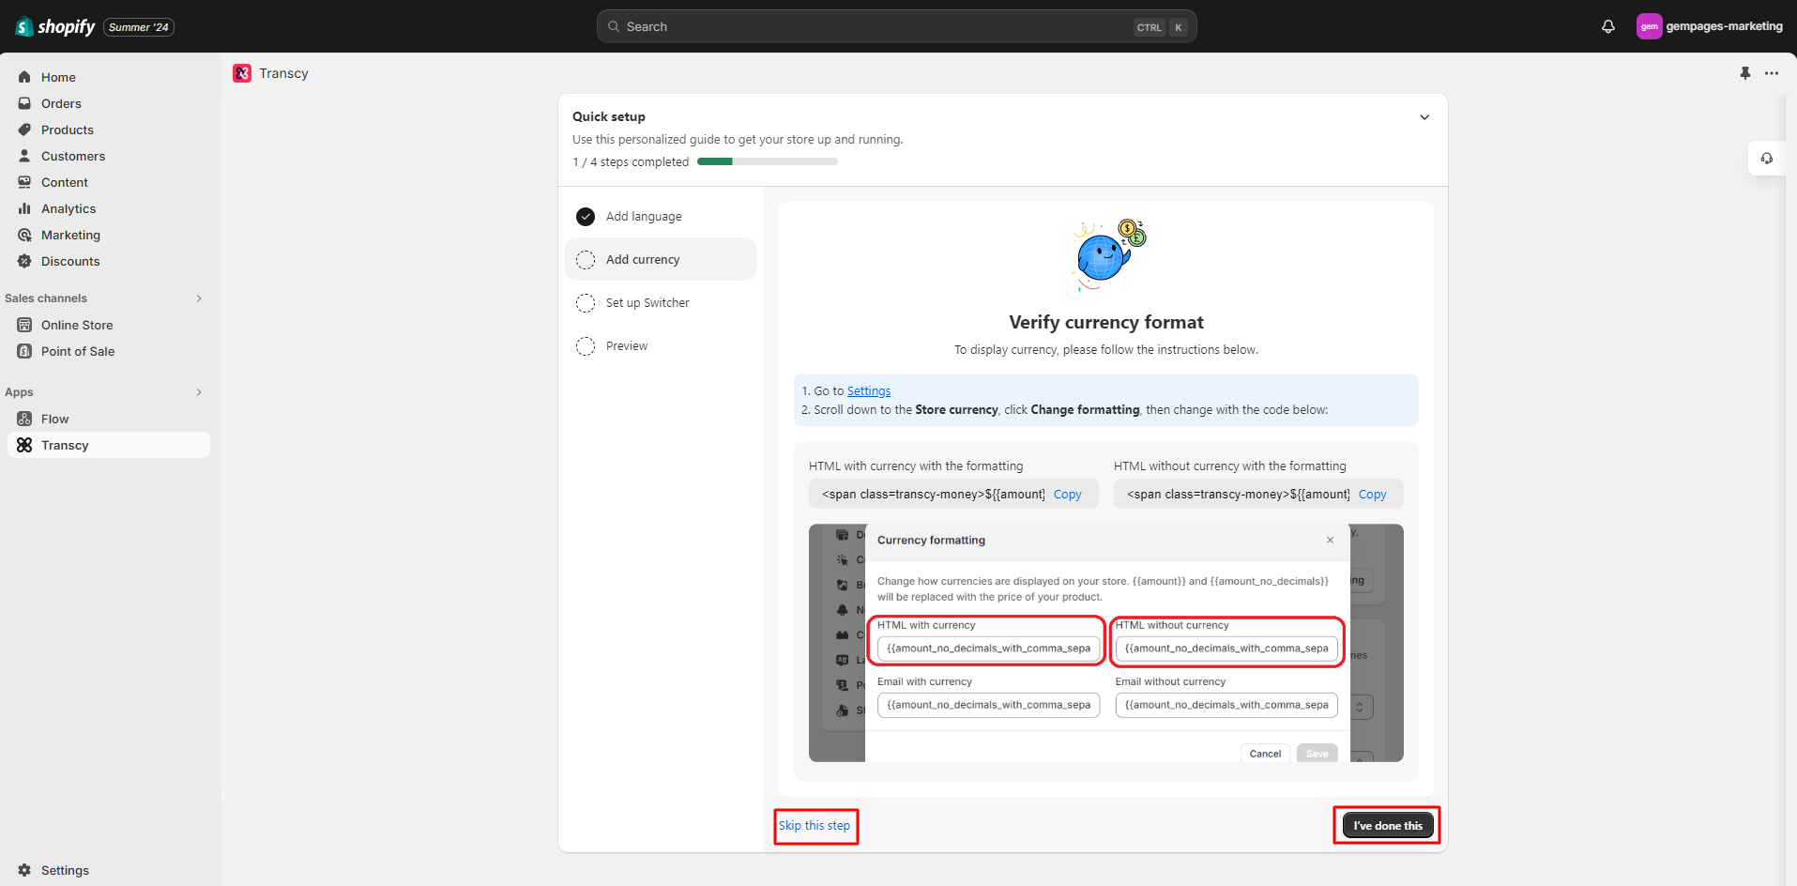Image resolution: width=1797 pixels, height=886 pixels.
Task: Click the notifications bell icon
Action: tap(1607, 26)
